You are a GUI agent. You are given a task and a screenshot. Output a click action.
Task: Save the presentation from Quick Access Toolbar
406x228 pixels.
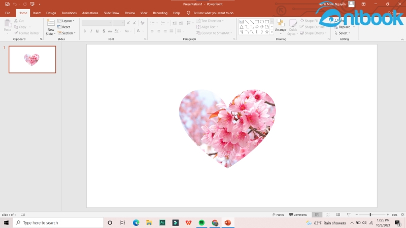pos(7,4)
